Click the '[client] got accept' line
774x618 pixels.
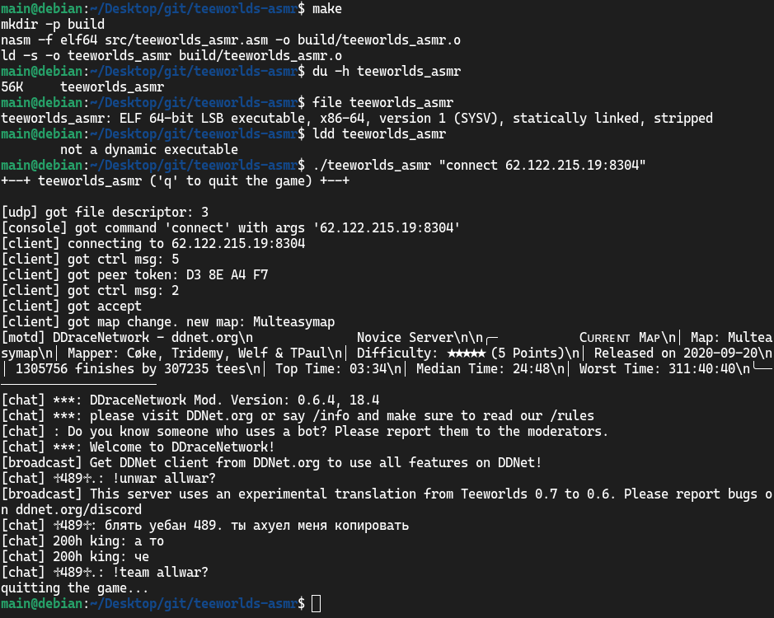pos(71,306)
